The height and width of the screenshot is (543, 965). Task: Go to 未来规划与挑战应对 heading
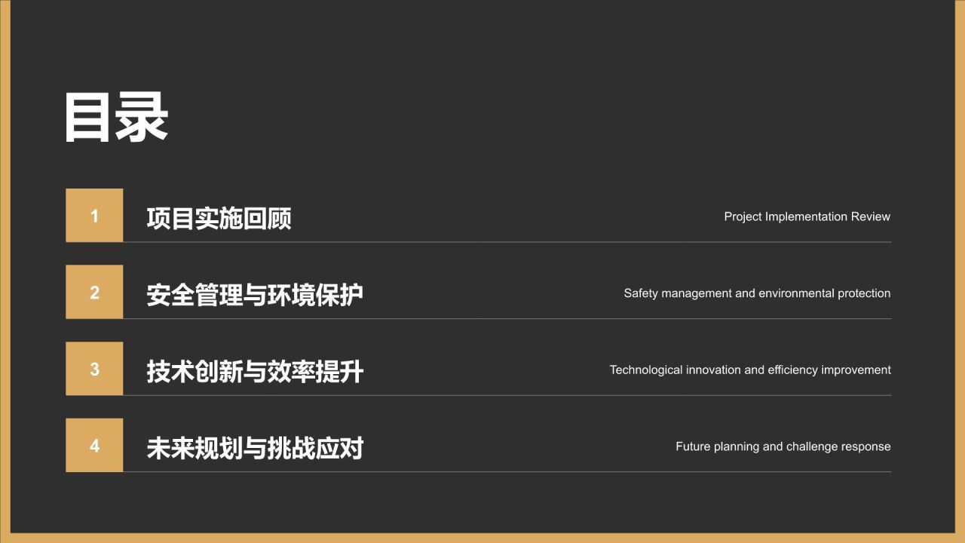(254, 448)
